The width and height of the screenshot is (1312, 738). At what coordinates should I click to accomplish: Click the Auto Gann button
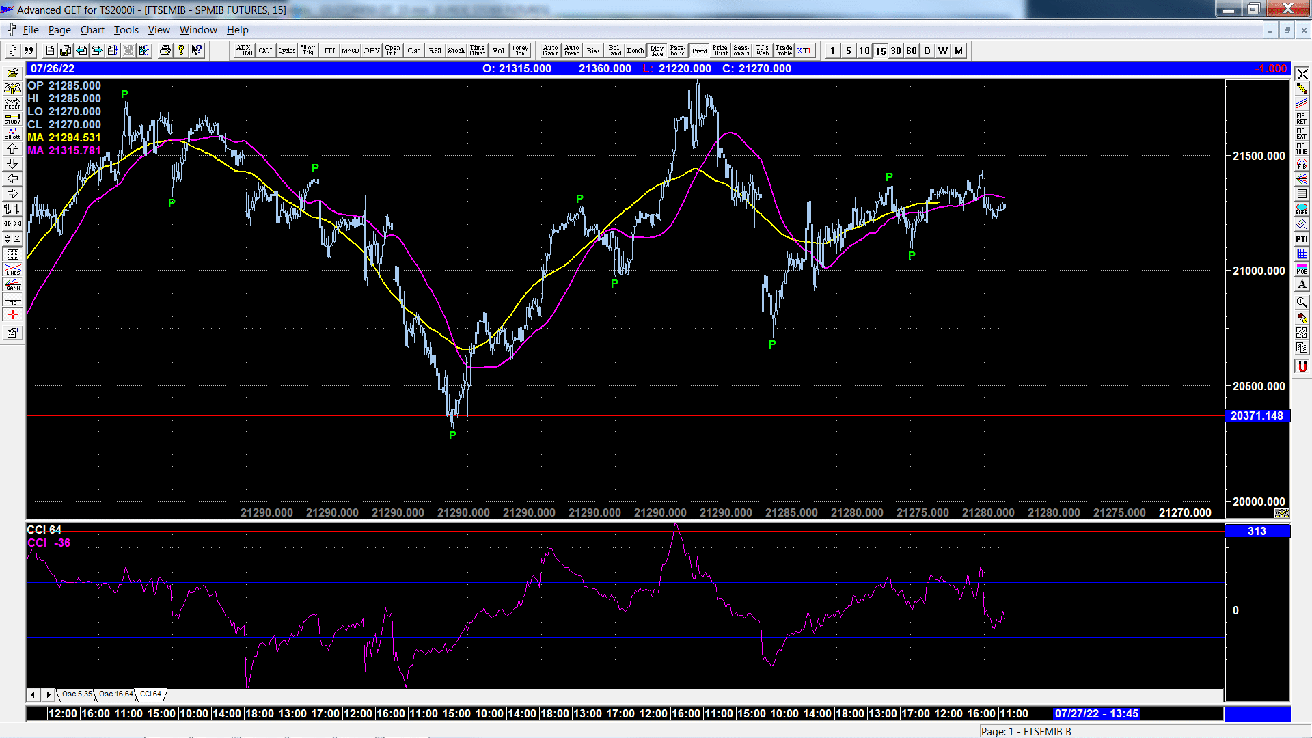click(550, 51)
